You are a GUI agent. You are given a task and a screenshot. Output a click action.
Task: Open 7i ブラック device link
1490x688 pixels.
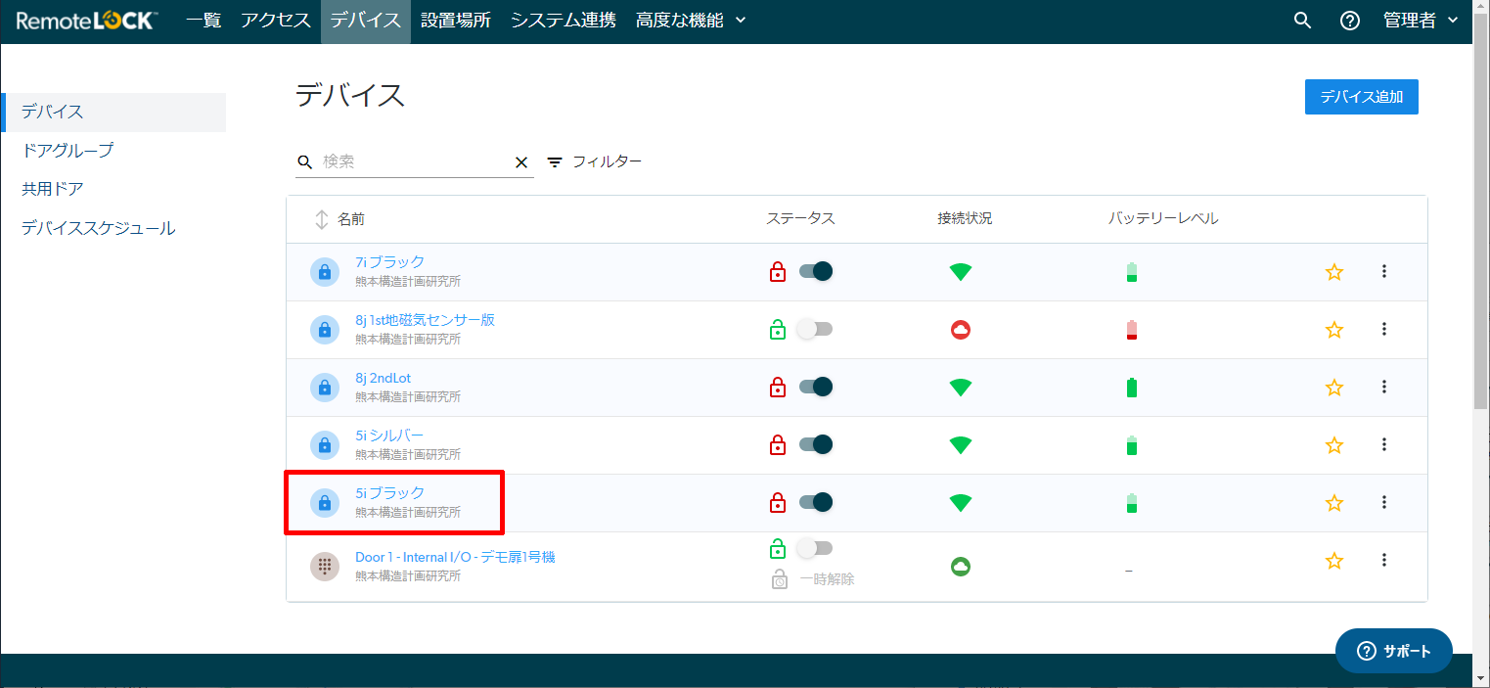(x=390, y=262)
